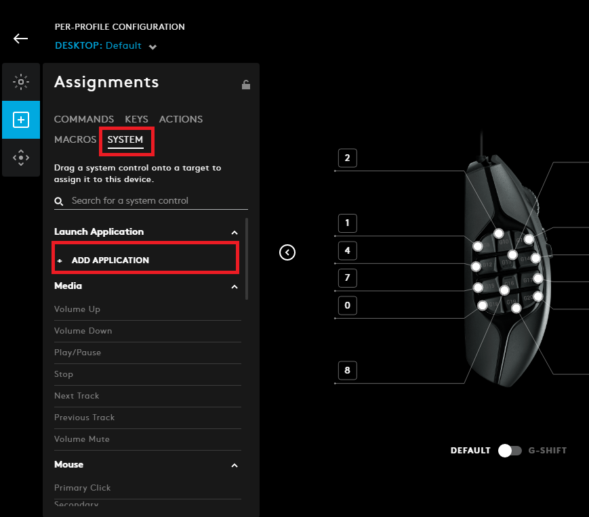Toggle the DEFAULT / G-SHIFT switch
589x517 pixels.
(510, 451)
